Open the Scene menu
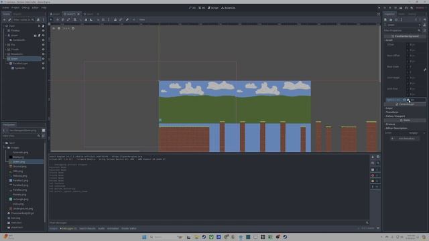 5,7
